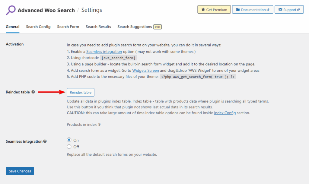The image size is (309, 184).
Task: Click the help icon next to Reindex table
Action: 33,92
